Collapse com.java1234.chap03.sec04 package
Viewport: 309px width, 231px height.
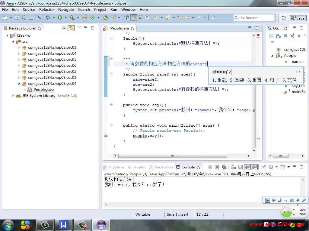point(19,84)
